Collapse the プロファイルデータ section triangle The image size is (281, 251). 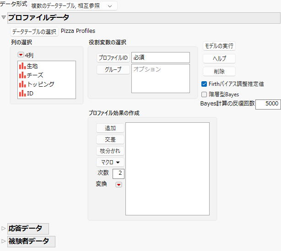pyautogui.click(x=4, y=17)
